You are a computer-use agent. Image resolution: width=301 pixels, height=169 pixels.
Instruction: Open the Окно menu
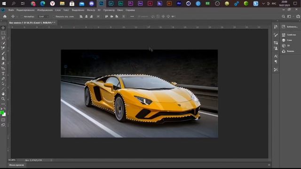[x=120, y=10]
